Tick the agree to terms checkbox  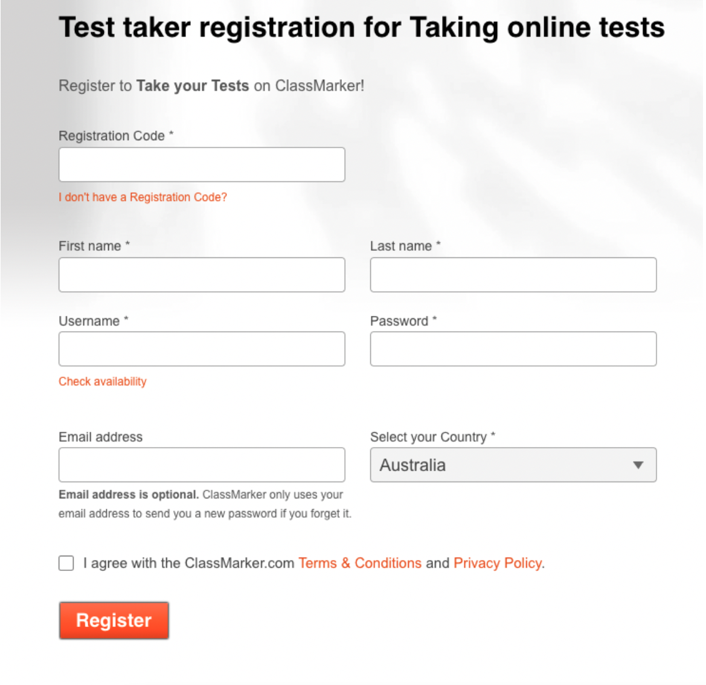pos(66,563)
